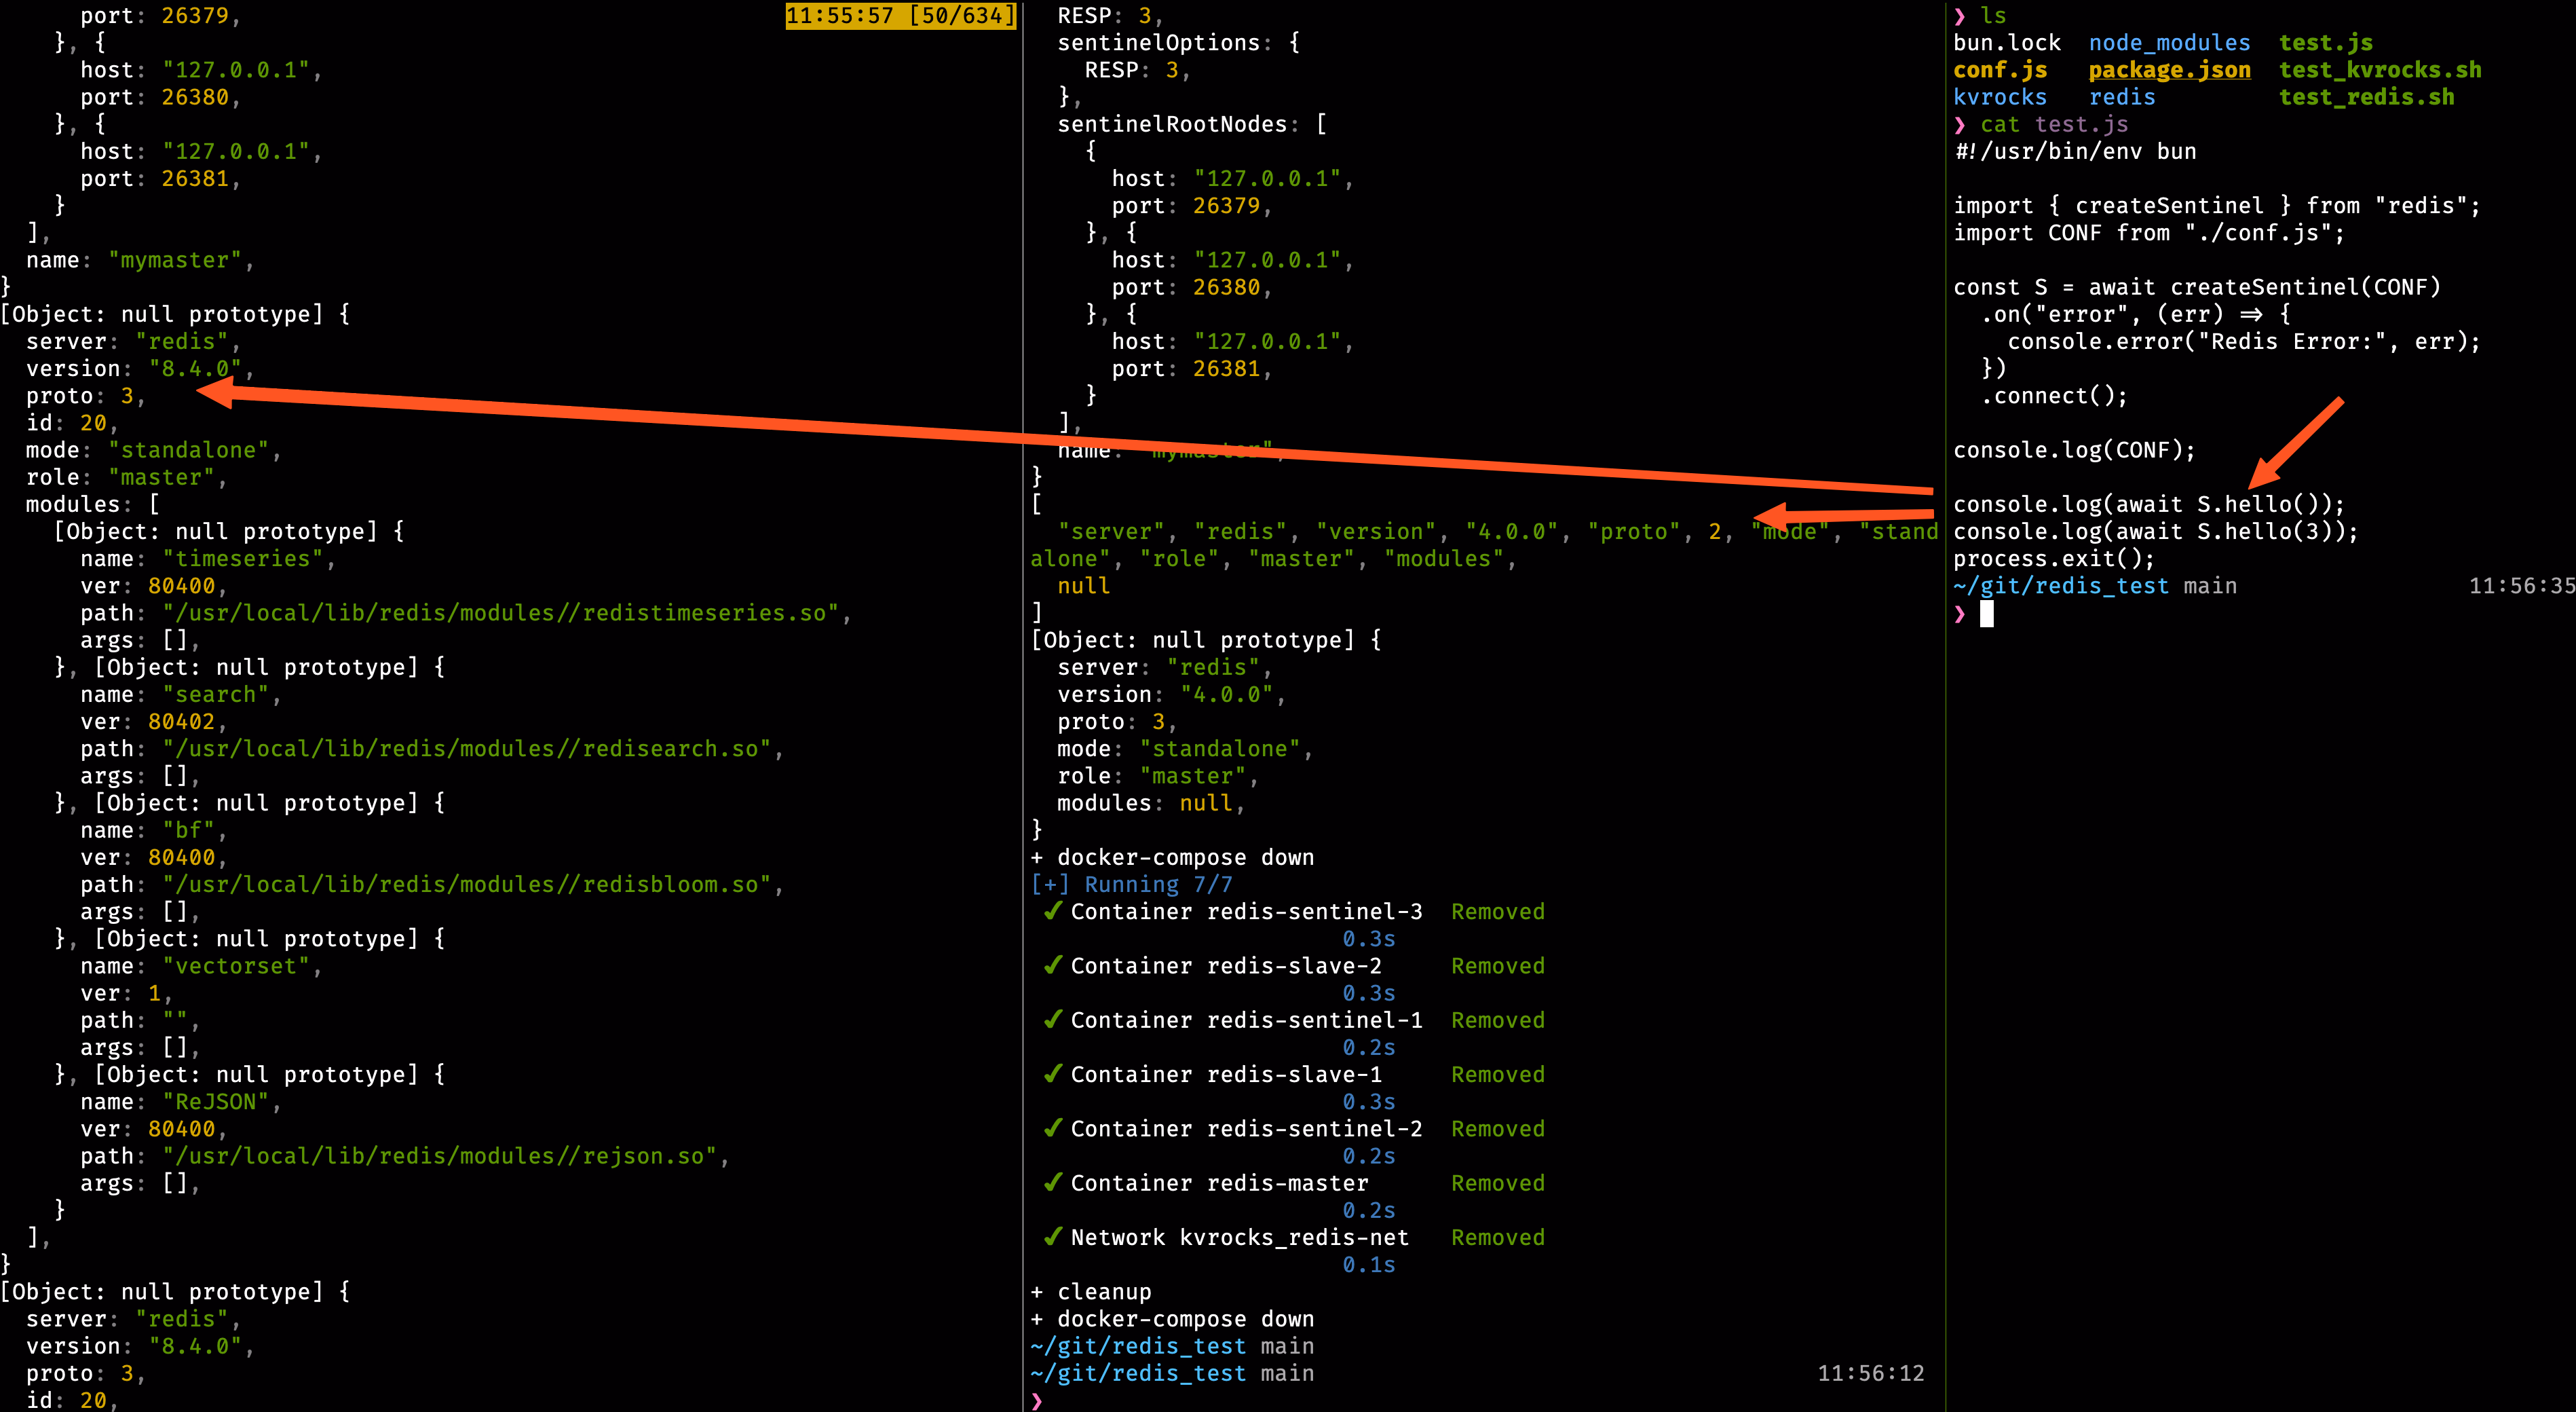The height and width of the screenshot is (1412, 2576).
Task: Click the package.json file name in listing
Action: pyautogui.click(x=2169, y=70)
